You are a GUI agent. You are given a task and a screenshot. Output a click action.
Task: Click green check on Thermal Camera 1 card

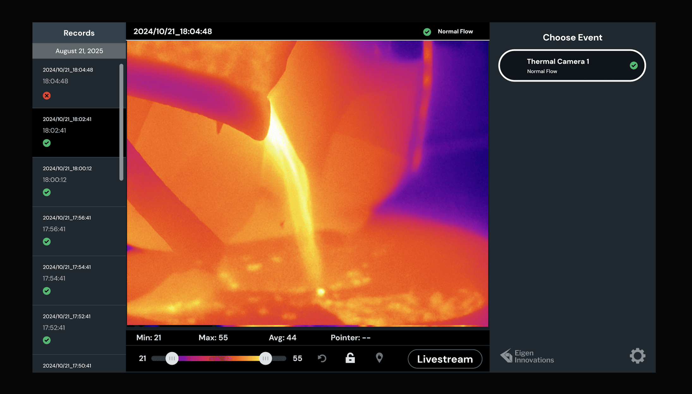[634, 65]
